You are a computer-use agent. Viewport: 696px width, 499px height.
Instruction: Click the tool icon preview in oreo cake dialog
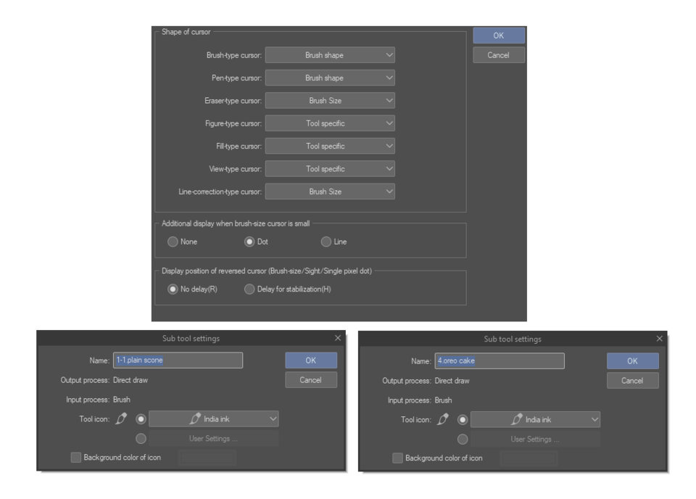(x=443, y=419)
